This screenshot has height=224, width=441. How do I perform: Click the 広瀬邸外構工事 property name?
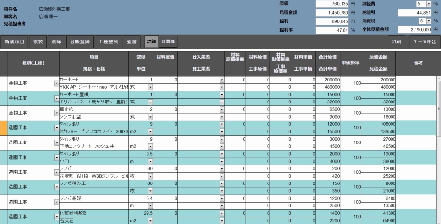[54, 9]
